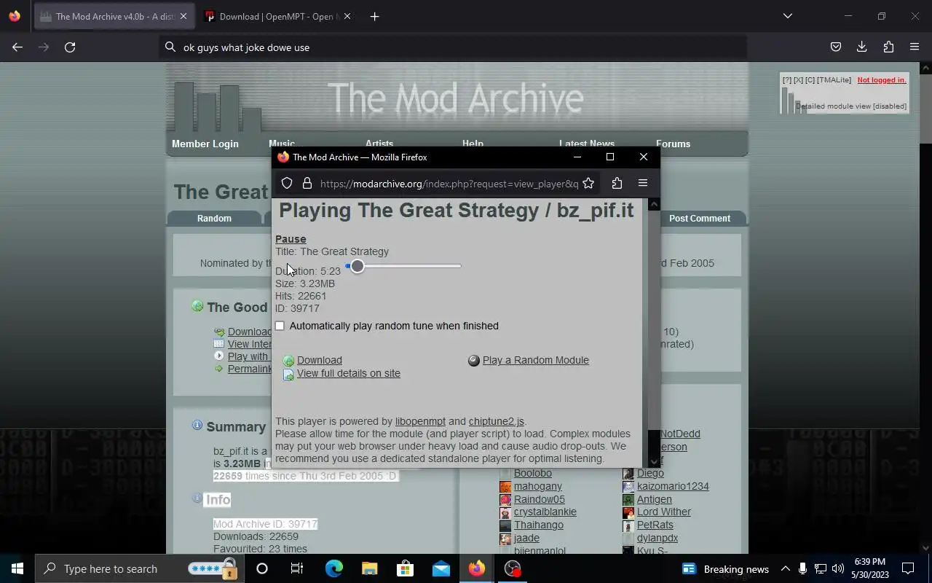The width and height of the screenshot is (932, 583).
Task: Click the Play a Random Module link
Action: [x=536, y=360]
